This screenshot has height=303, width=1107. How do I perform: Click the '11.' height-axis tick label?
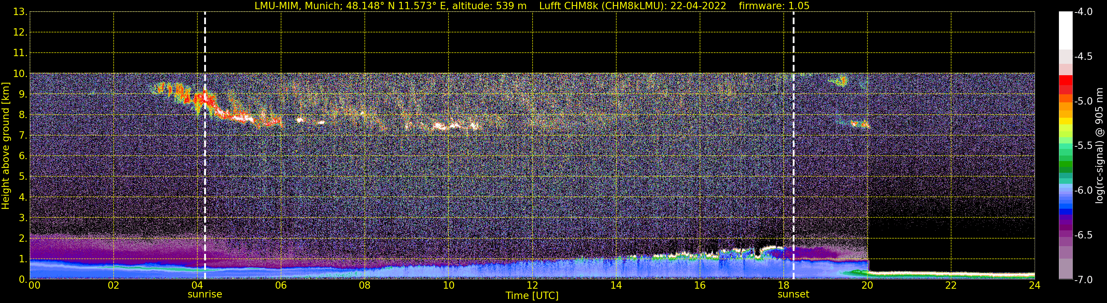20,53
